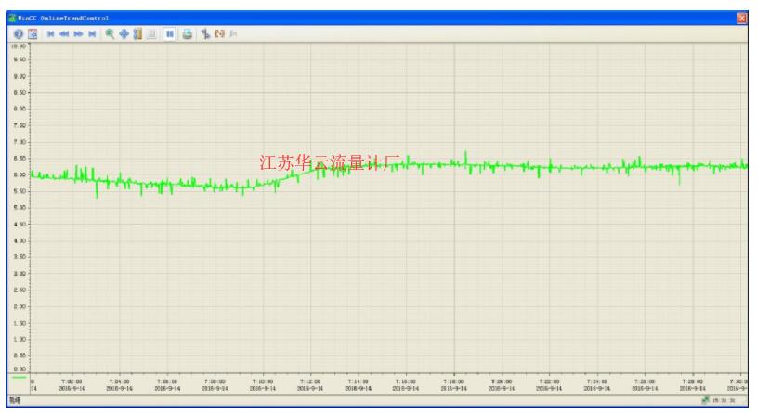757x413 pixels.
Task: Open the trend configuration dialog icon
Action: pyautogui.click(x=33, y=33)
